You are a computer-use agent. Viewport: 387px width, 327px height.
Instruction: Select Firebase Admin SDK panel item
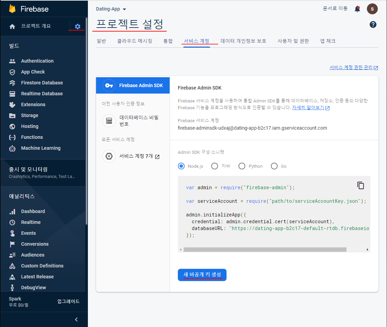133,85
